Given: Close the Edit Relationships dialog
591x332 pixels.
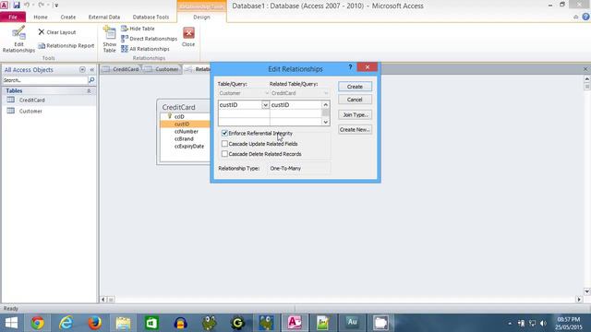Looking at the screenshot, I should (x=368, y=67).
